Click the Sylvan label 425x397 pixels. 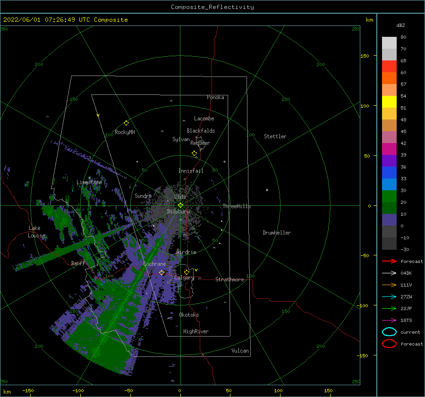(x=181, y=139)
